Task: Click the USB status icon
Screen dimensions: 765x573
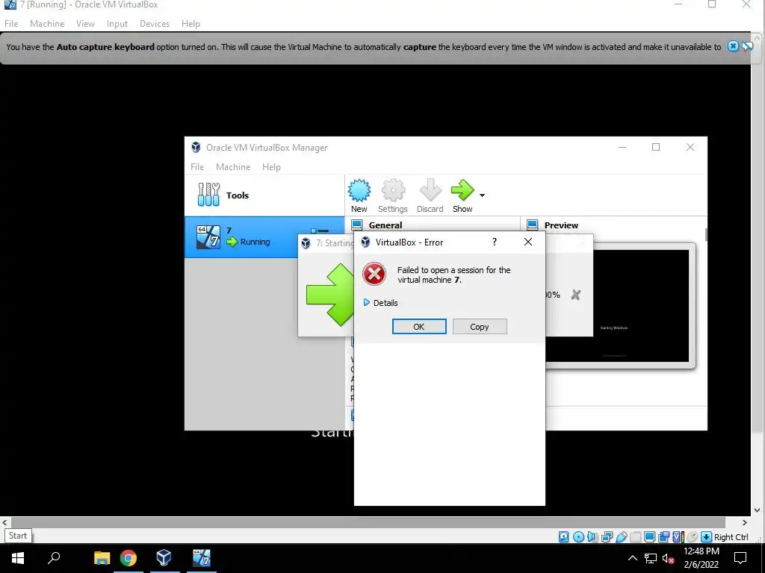Action: 621,537
